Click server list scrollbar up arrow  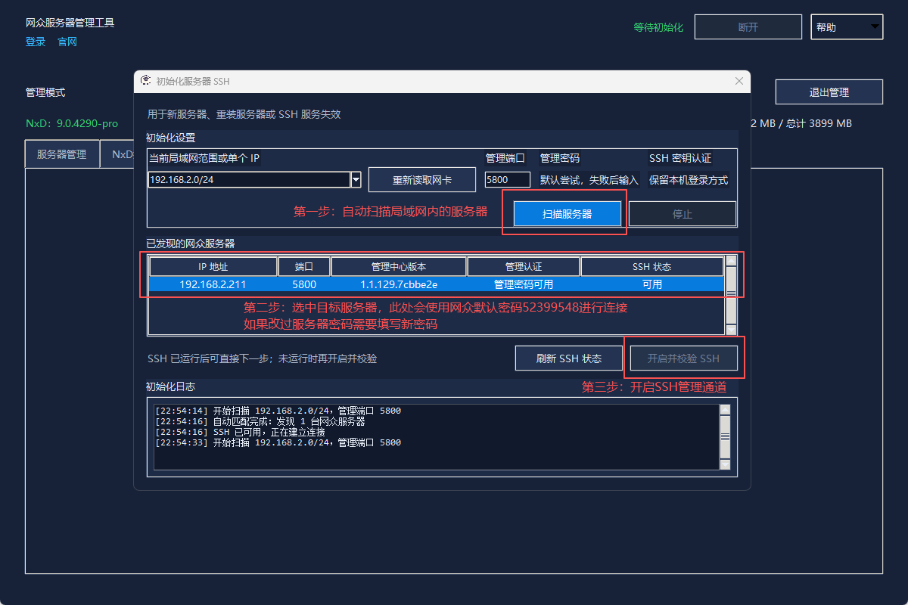731,262
